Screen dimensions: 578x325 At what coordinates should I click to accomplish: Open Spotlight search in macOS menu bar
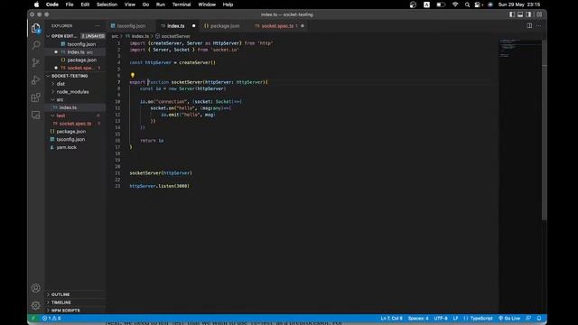tap(468, 5)
